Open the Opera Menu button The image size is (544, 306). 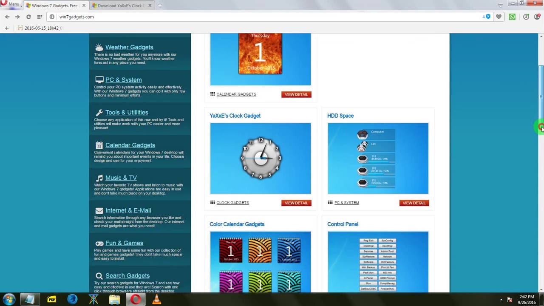pyautogui.click(x=10, y=4)
